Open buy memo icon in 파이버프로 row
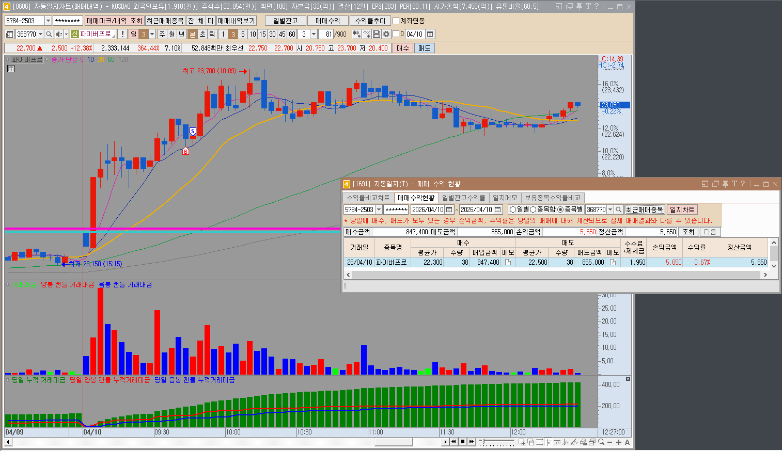Screen dimensions: 782x451 pyautogui.click(x=508, y=262)
